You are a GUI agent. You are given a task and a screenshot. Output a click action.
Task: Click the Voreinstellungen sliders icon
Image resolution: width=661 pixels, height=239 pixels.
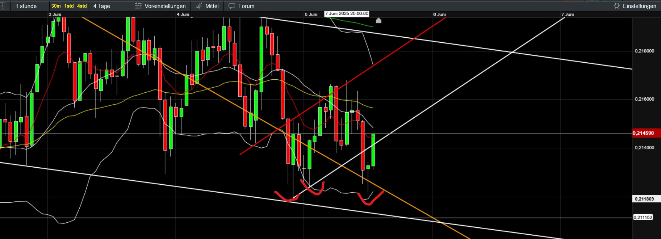coord(138,6)
